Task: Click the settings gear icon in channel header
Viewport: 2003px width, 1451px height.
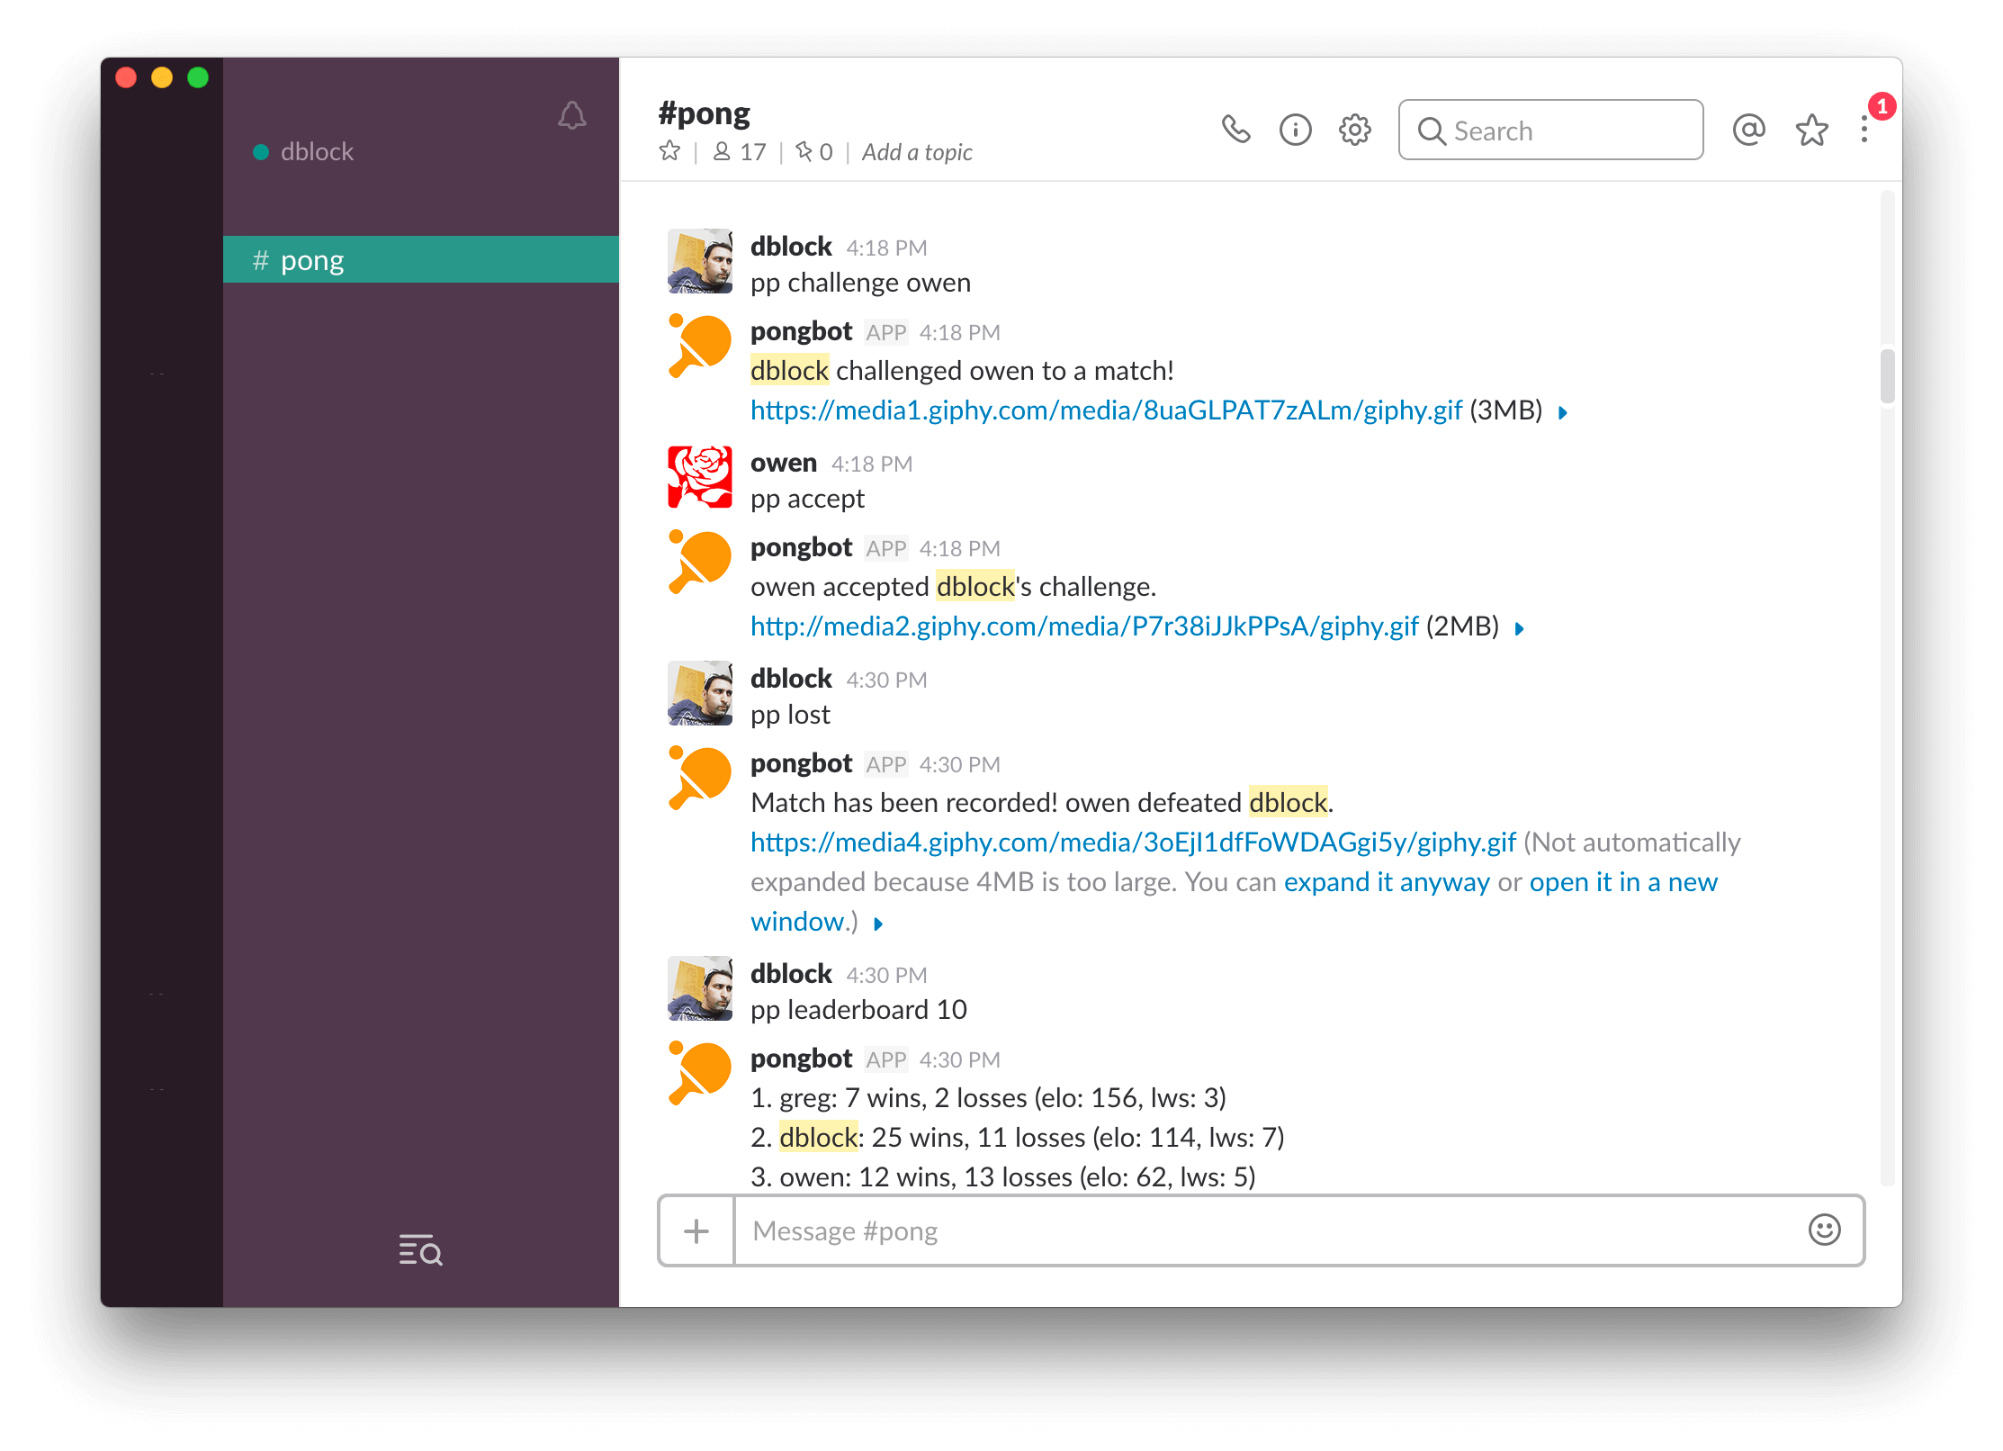Action: click(1352, 129)
